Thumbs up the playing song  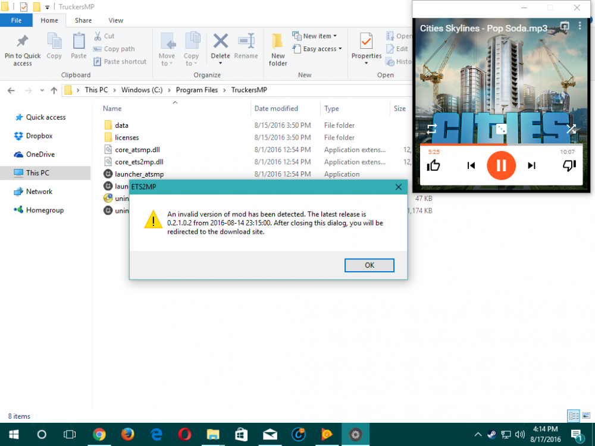pyautogui.click(x=433, y=166)
